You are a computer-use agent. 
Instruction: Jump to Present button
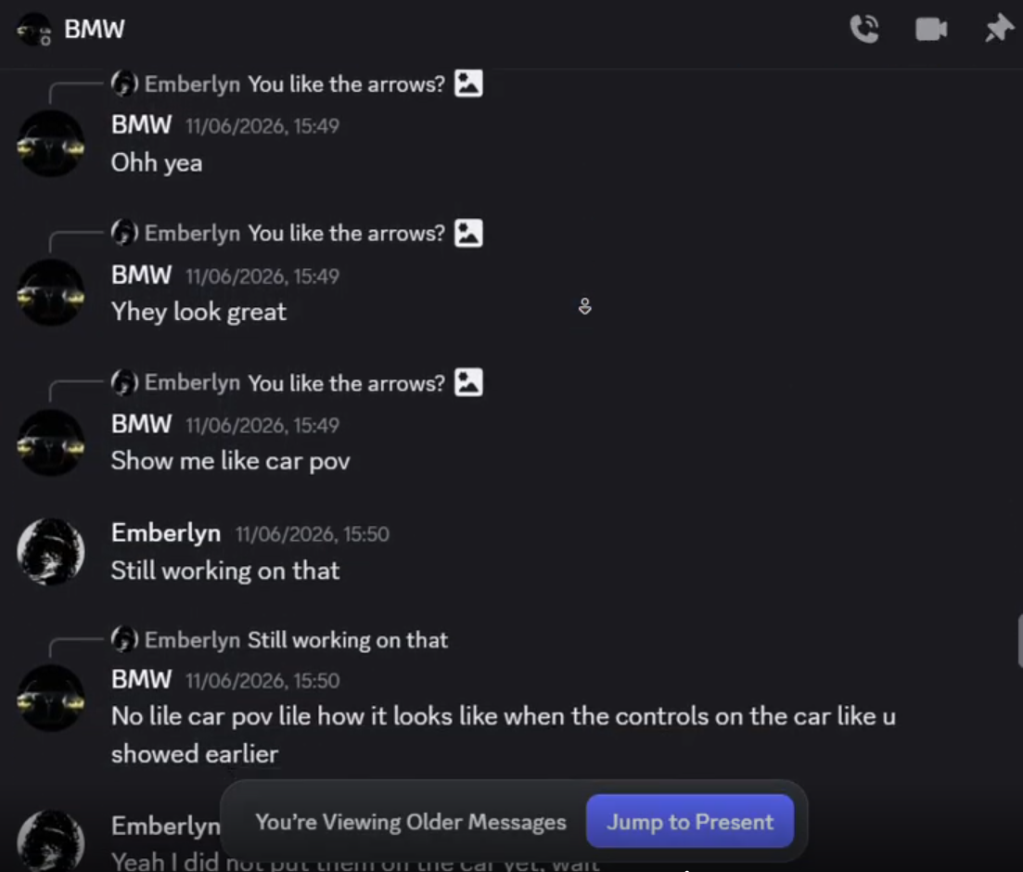(690, 822)
